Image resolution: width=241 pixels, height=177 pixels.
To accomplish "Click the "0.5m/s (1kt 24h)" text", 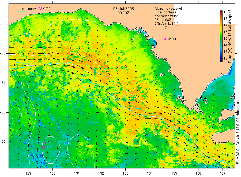I will pos(167,24).
